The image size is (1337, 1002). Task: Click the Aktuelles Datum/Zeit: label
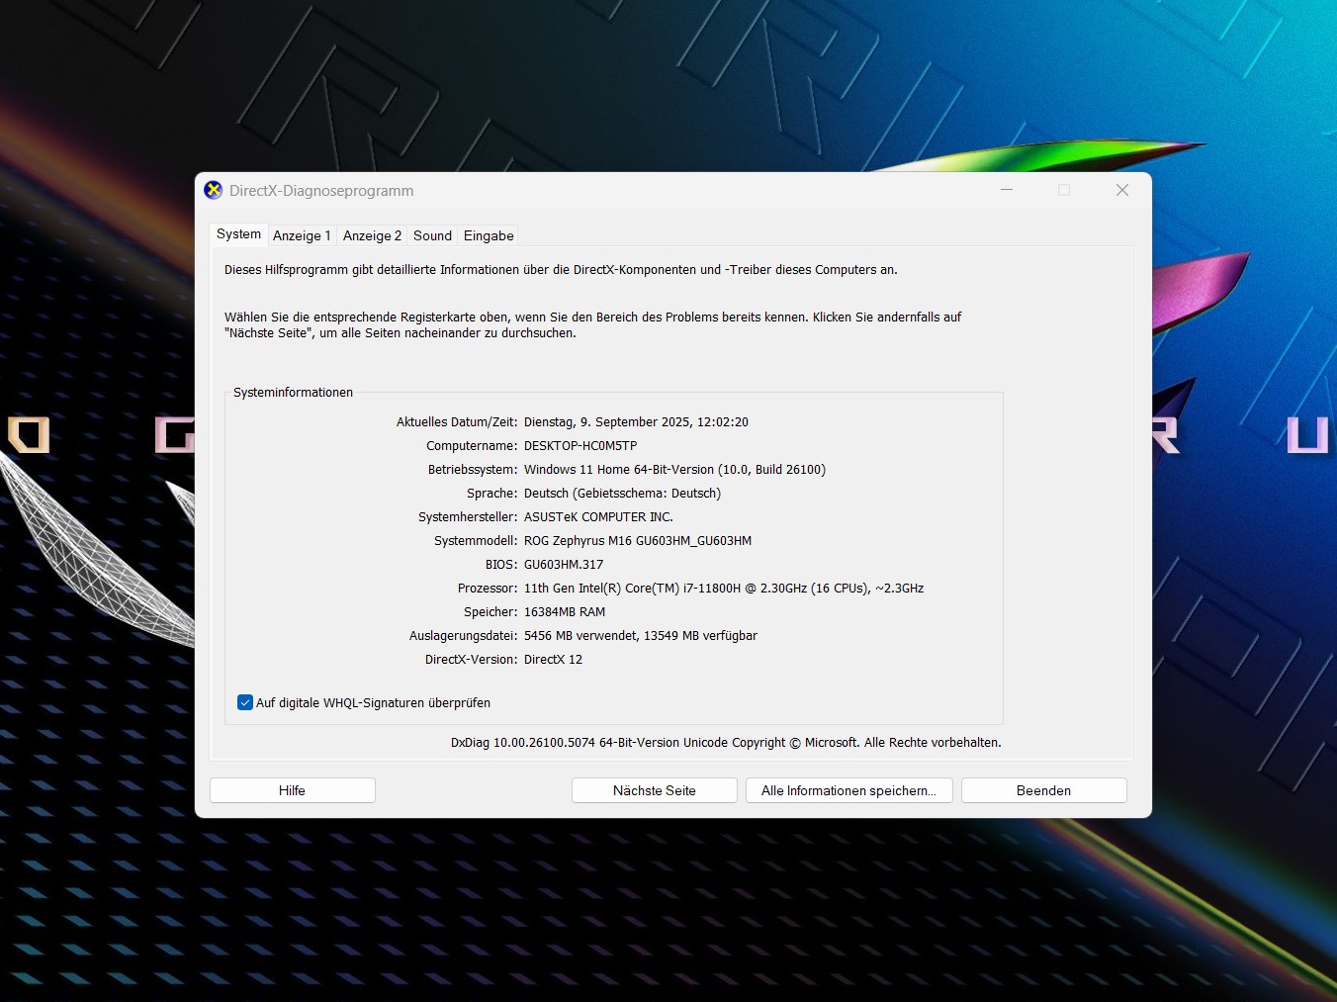tap(457, 422)
